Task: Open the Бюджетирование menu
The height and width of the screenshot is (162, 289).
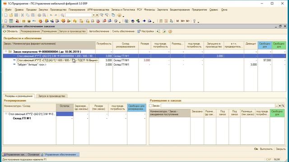Action: pyautogui.click(x=180, y=10)
